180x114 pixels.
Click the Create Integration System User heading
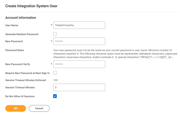click(31, 6)
